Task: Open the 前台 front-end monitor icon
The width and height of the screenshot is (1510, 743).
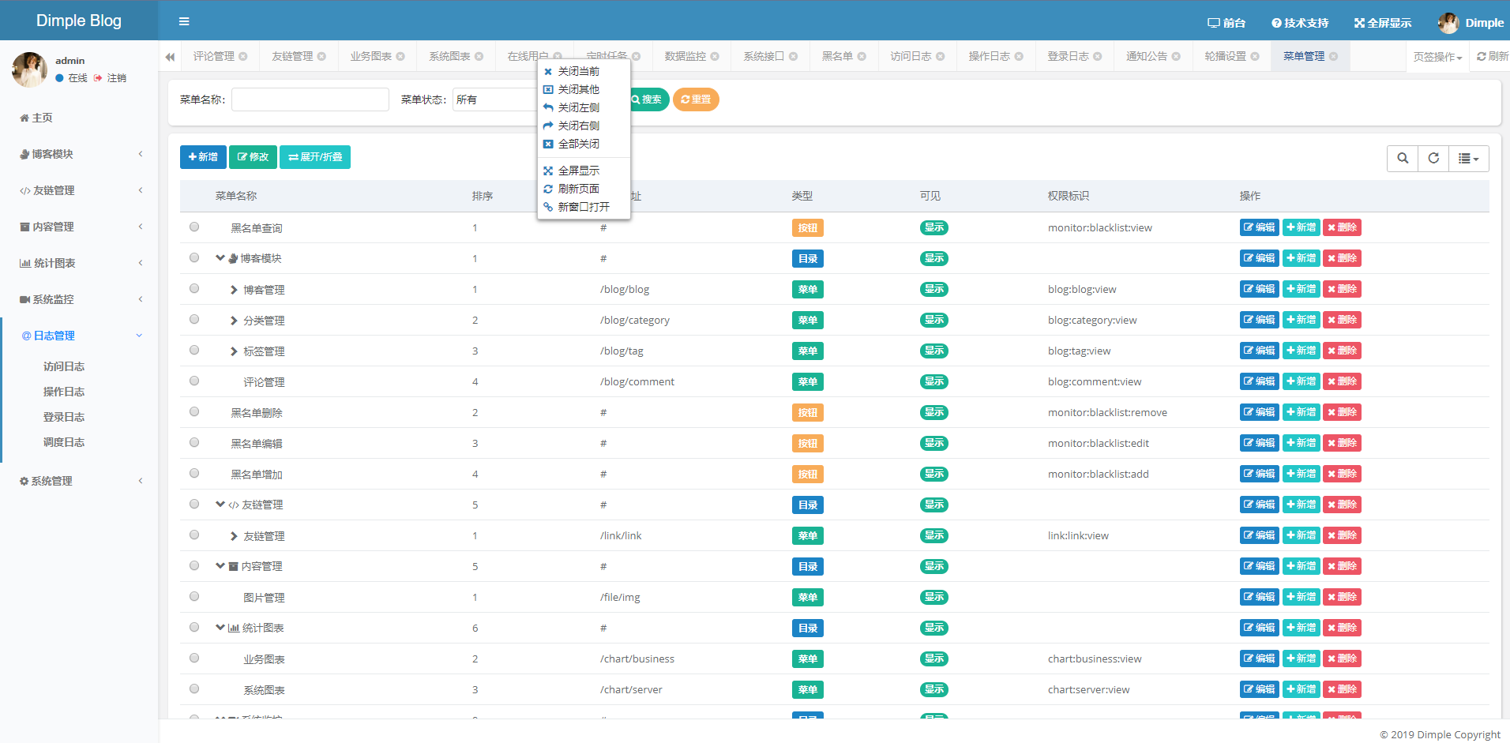Action: click(1226, 23)
